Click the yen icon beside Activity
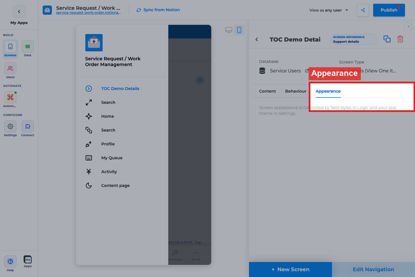The height and width of the screenshot is (277, 415). (x=89, y=172)
